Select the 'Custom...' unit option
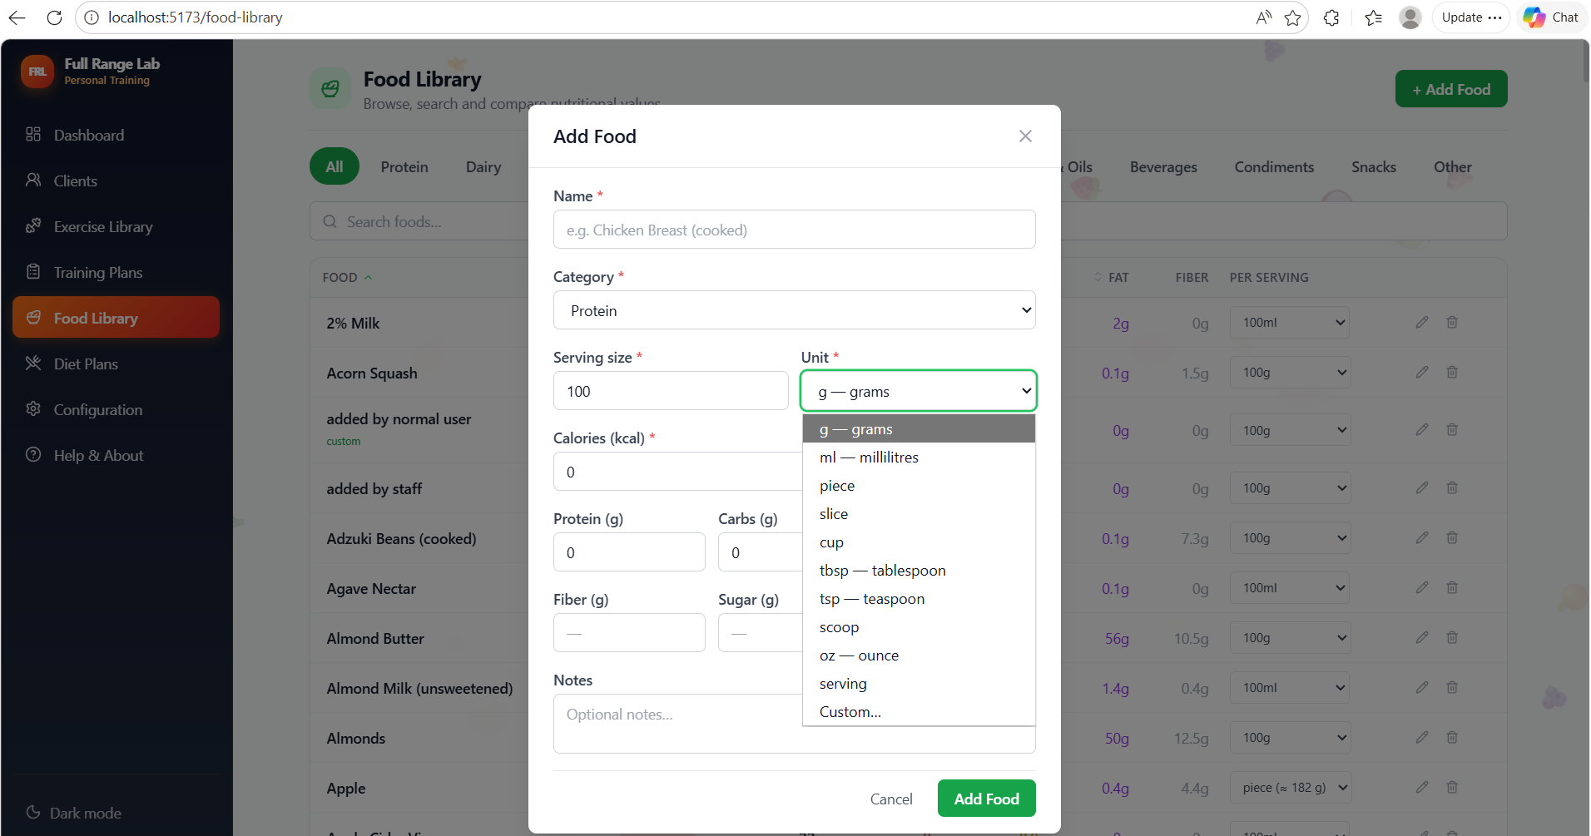Screen dimensions: 1591x836 919,712
